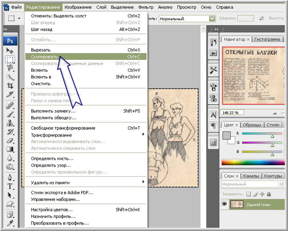Click the navigator zoom percentage field
The height and width of the screenshot is (231, 288).
231,113
